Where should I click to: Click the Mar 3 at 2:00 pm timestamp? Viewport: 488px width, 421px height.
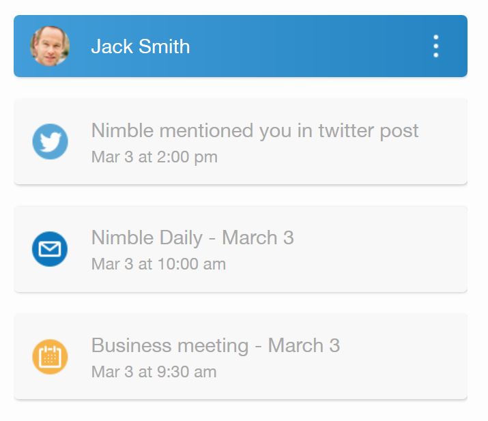154,157
